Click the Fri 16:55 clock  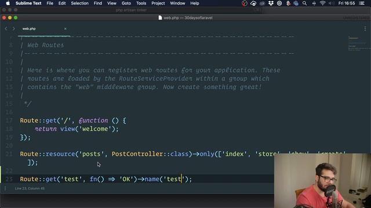347,3
